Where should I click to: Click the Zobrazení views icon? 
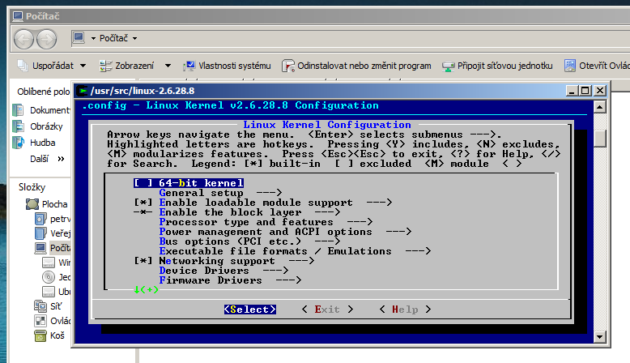[105, 66]
